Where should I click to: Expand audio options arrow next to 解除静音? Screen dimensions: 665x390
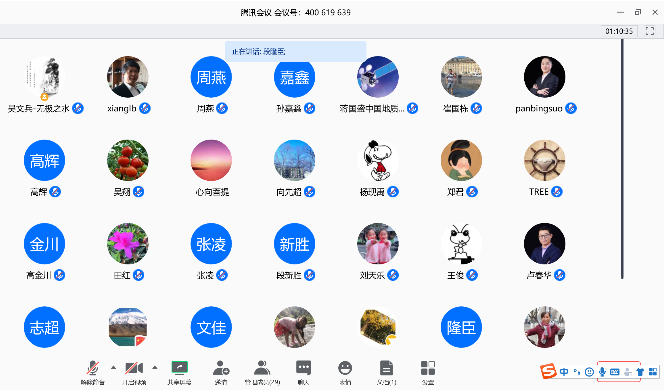(113, 367)
